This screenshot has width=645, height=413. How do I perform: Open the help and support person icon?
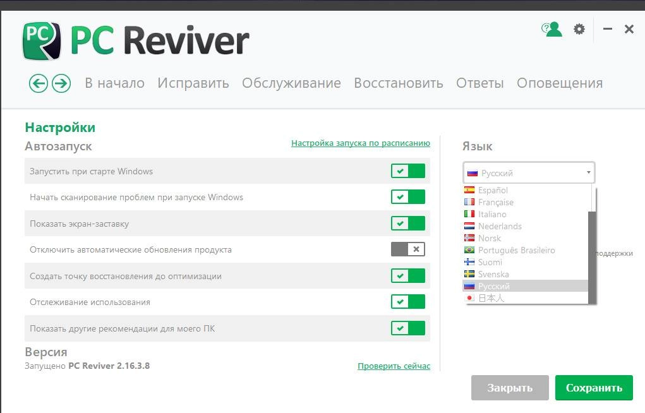(x=552, y=29)
